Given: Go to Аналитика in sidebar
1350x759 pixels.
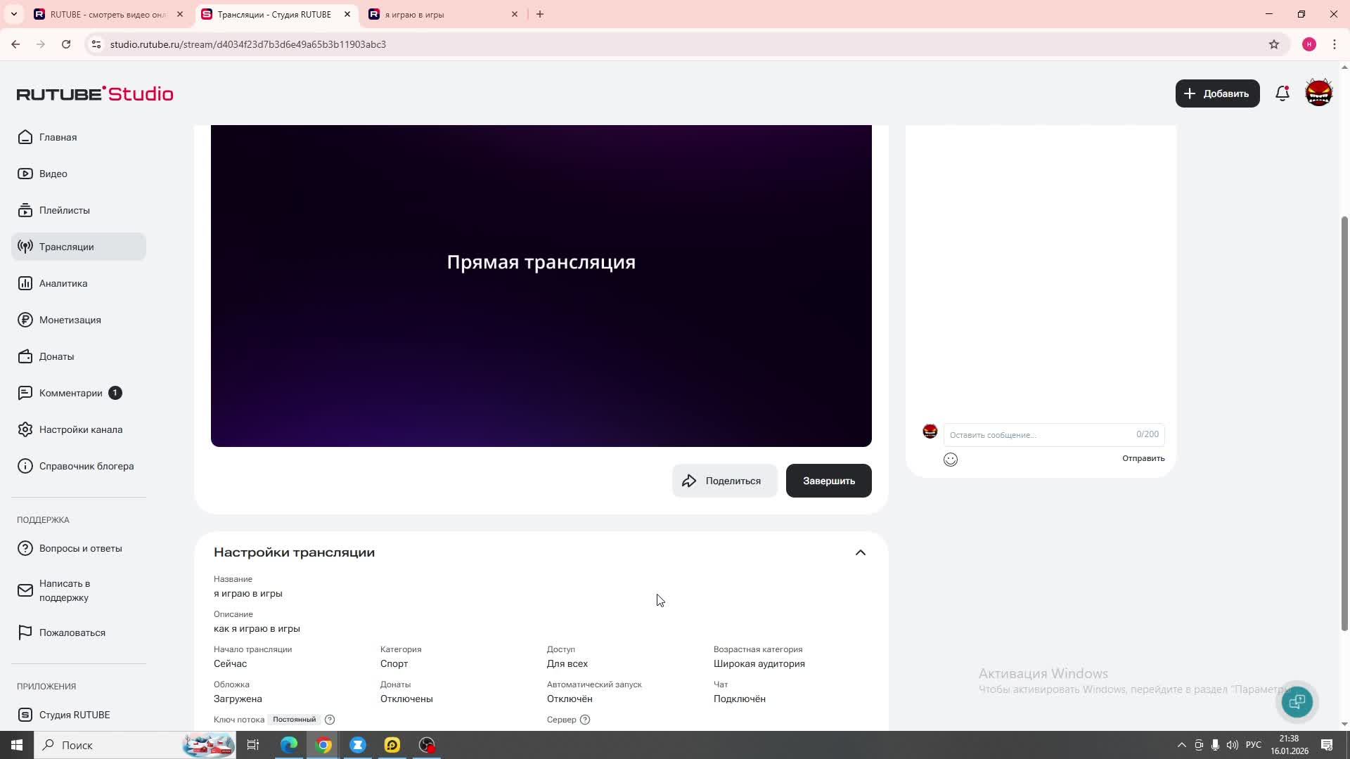Looking at the screenshot, I should click(63, 283).
